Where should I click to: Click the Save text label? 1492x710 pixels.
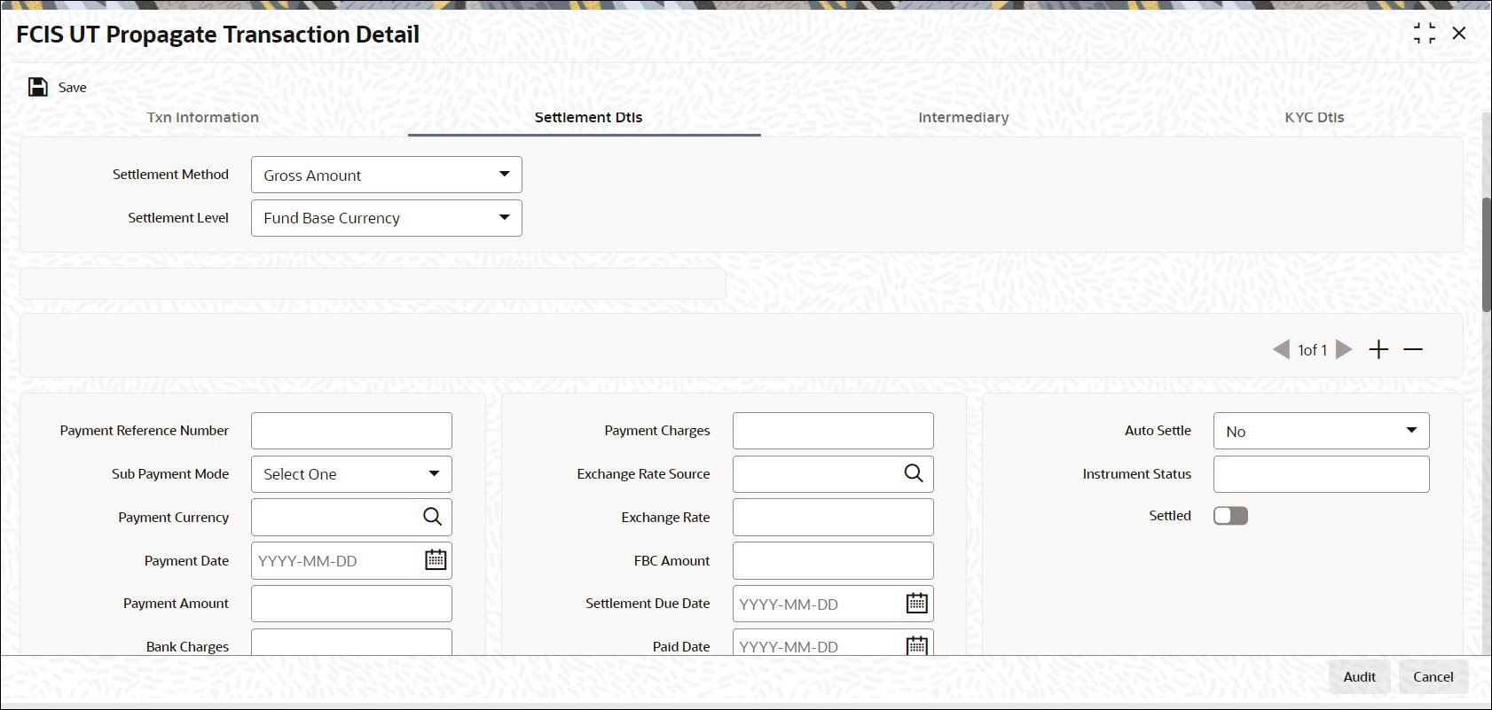point(73,88)
